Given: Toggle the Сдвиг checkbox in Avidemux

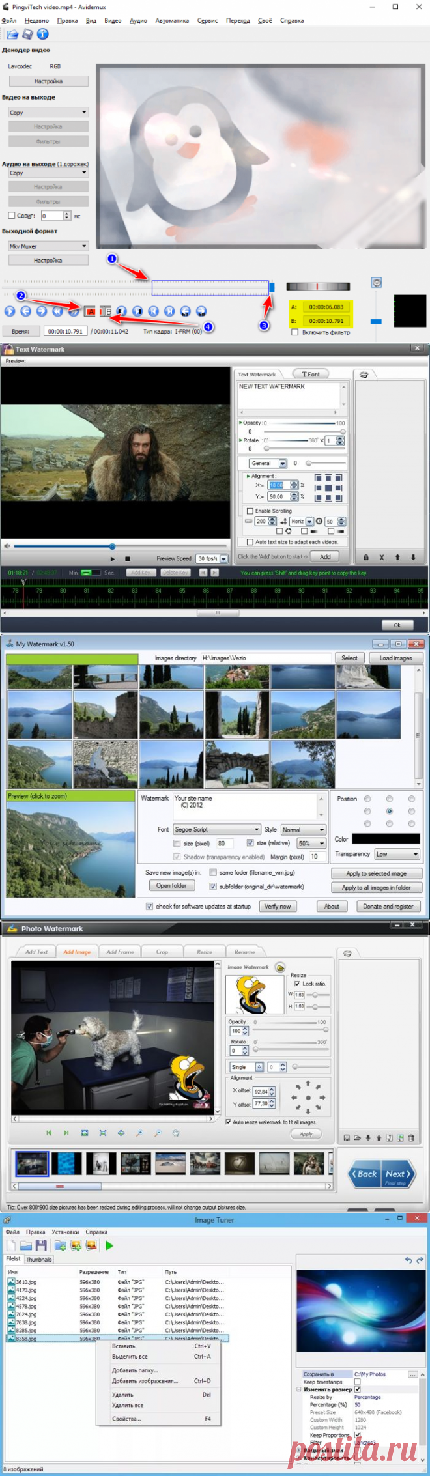Looking at the screenshot, I should [11, 216].
